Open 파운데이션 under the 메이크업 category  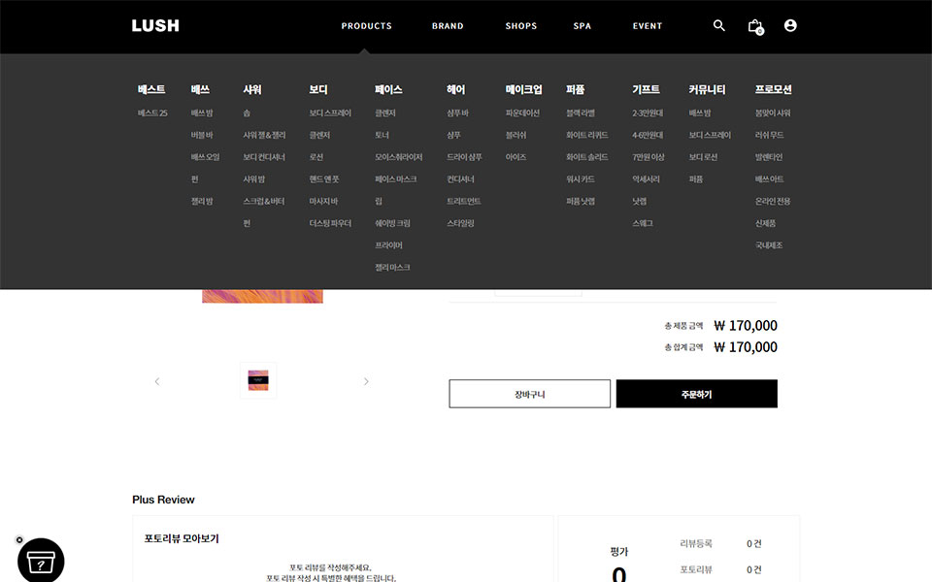pyautogui.click(x=522, y=113)
